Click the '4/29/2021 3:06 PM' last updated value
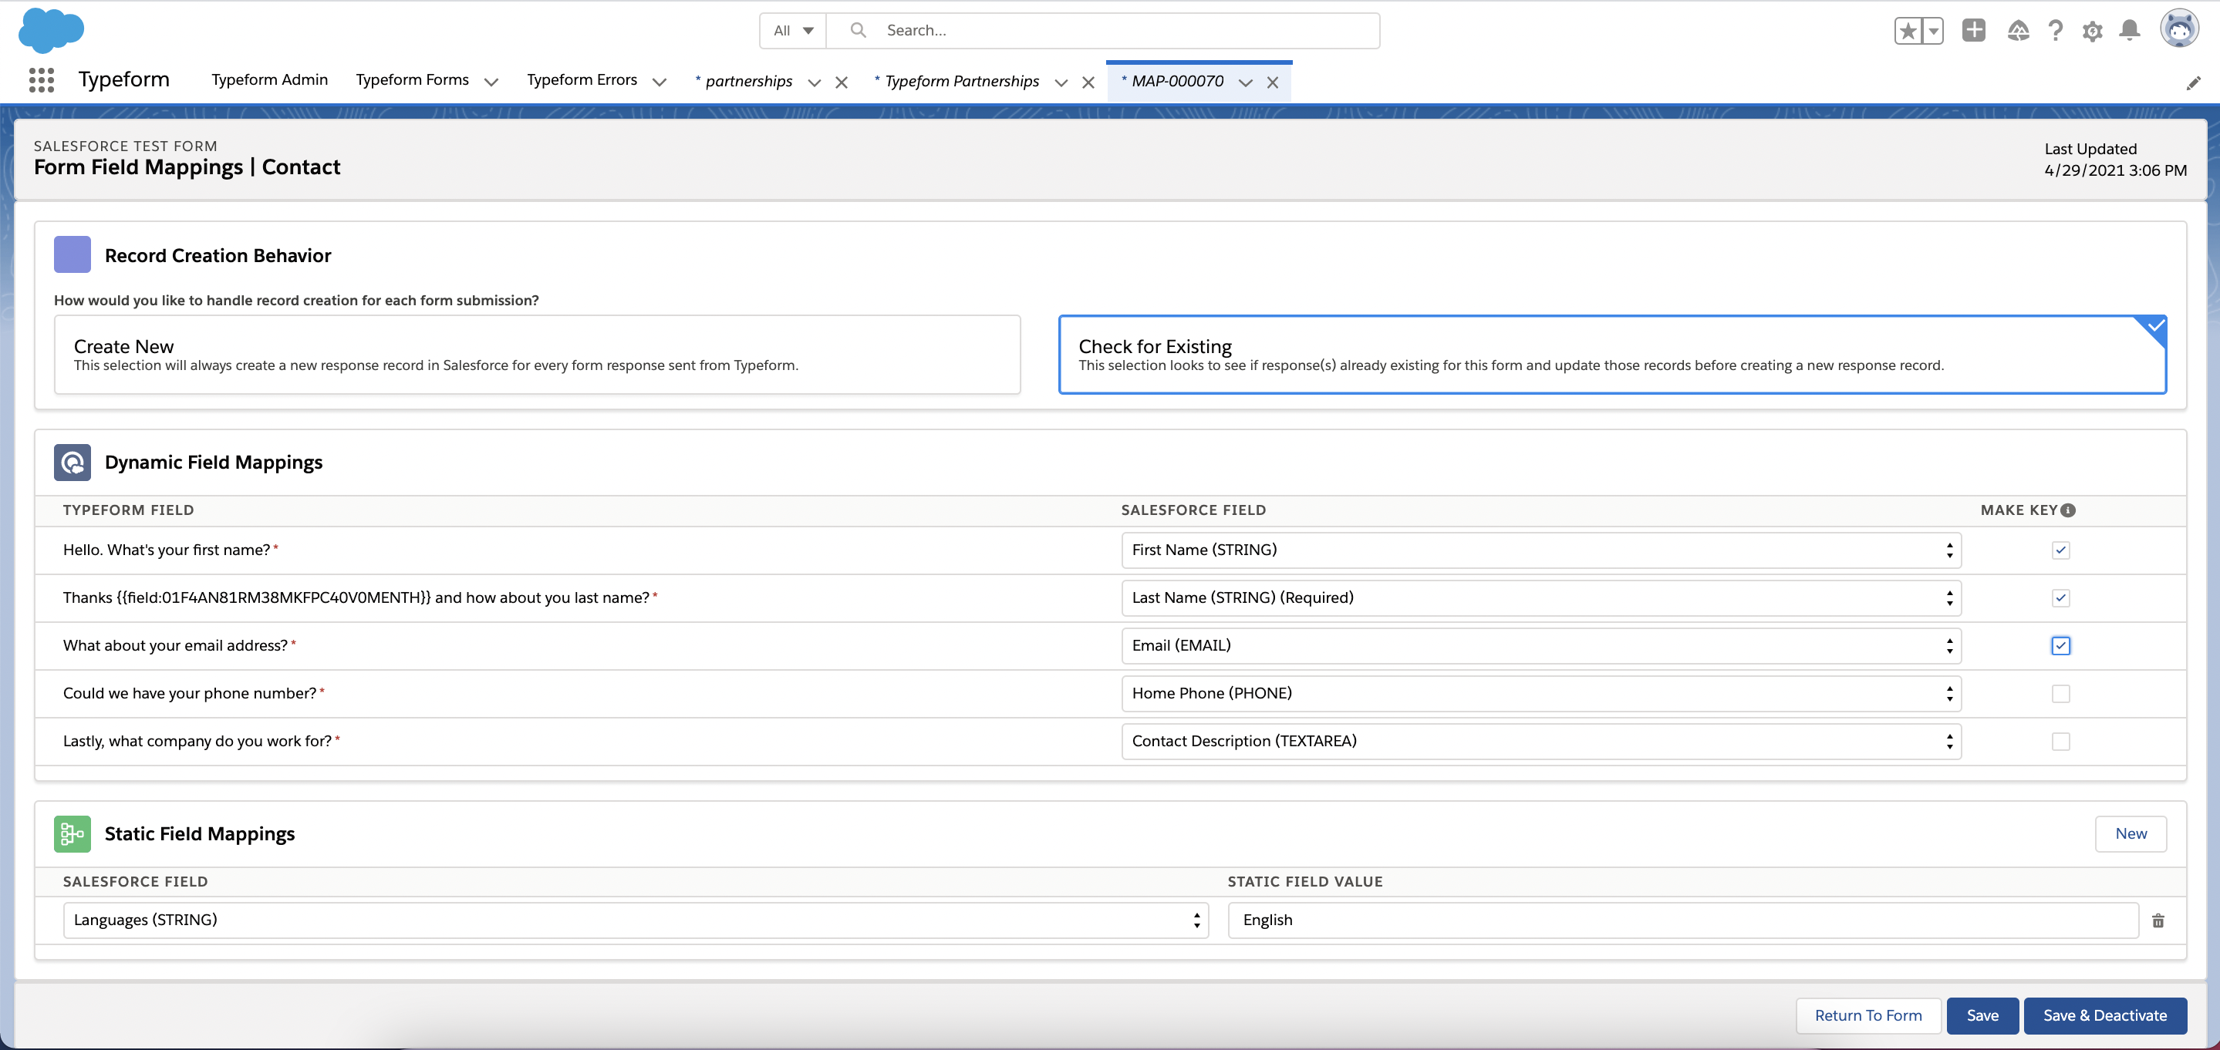 (x=2115, y=170)
